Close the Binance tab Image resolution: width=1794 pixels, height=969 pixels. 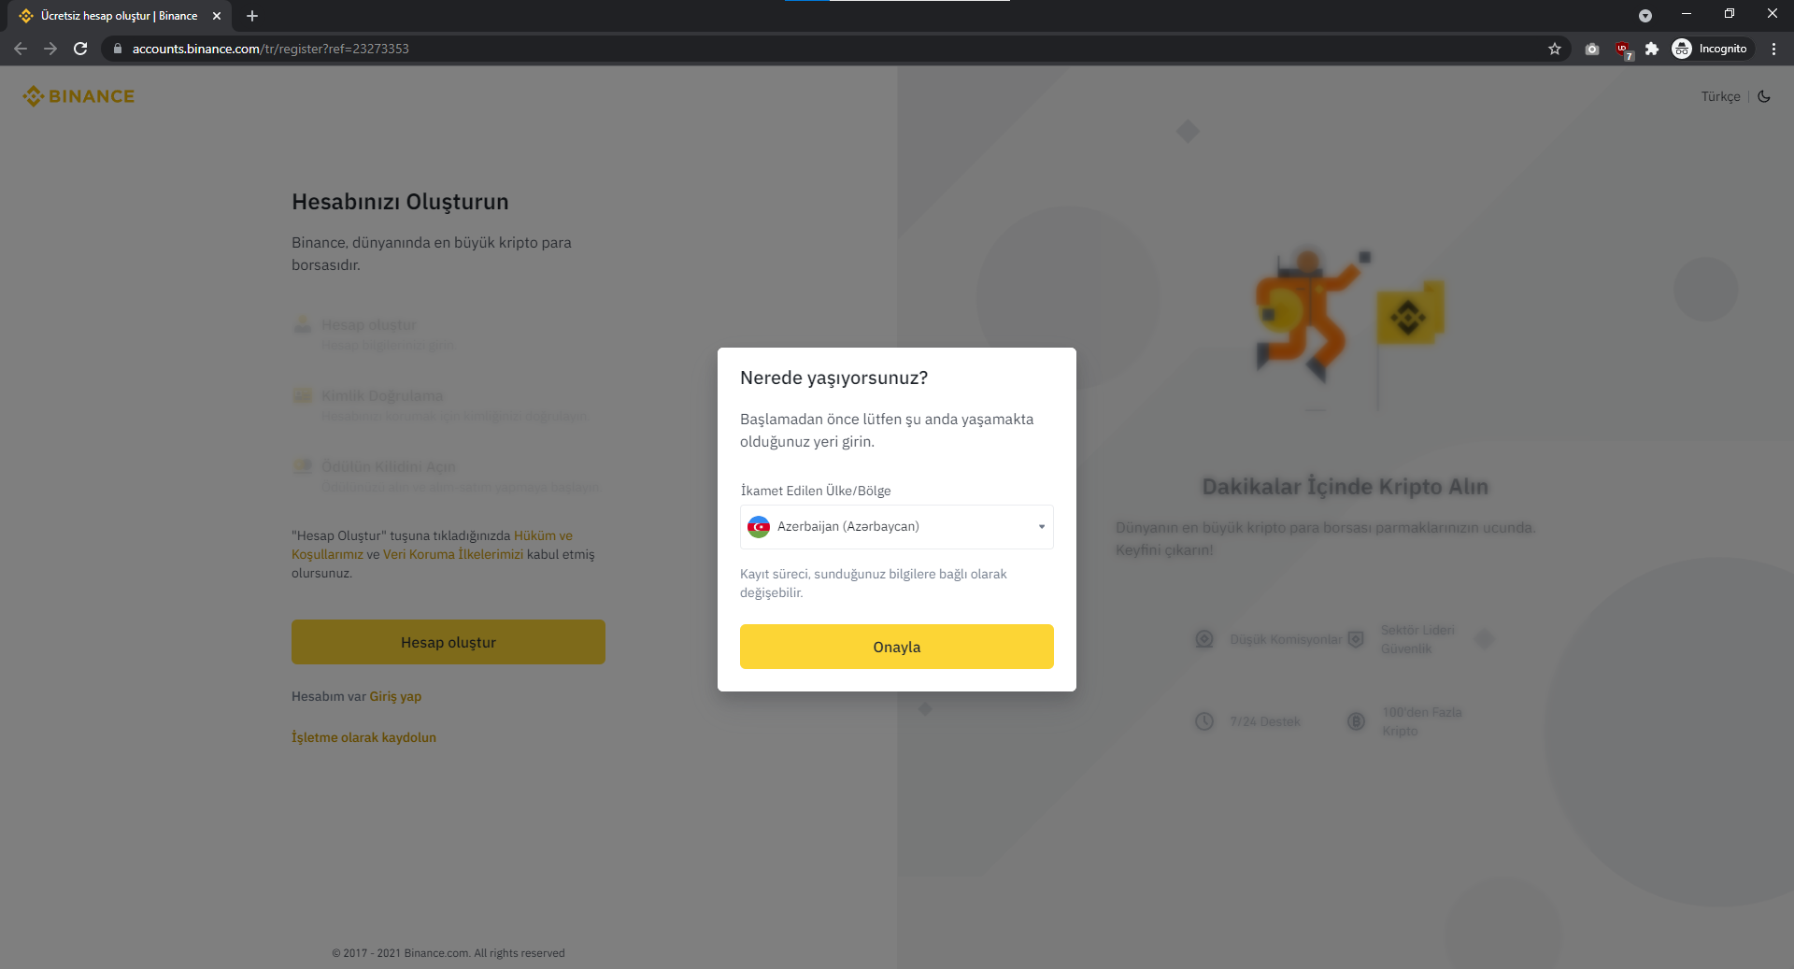(x=217, y=16)
